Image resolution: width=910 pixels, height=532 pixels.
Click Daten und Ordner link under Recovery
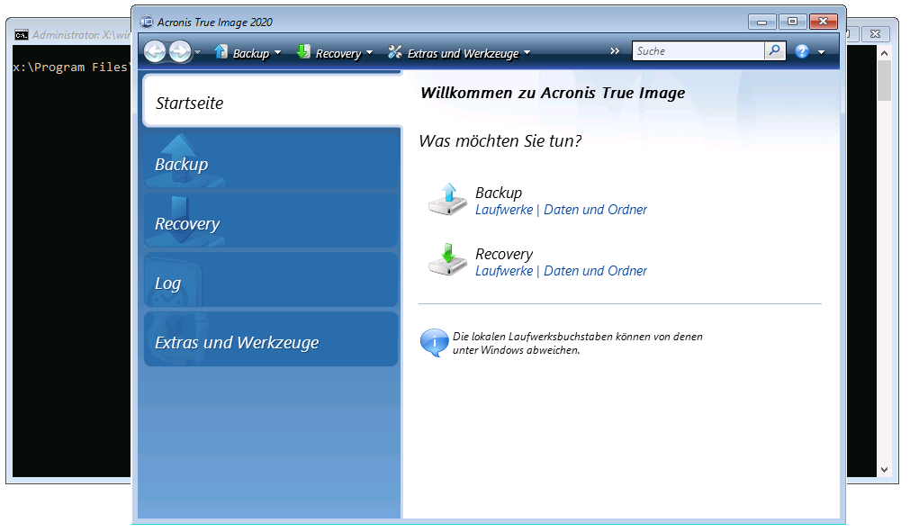coord(595,271)
